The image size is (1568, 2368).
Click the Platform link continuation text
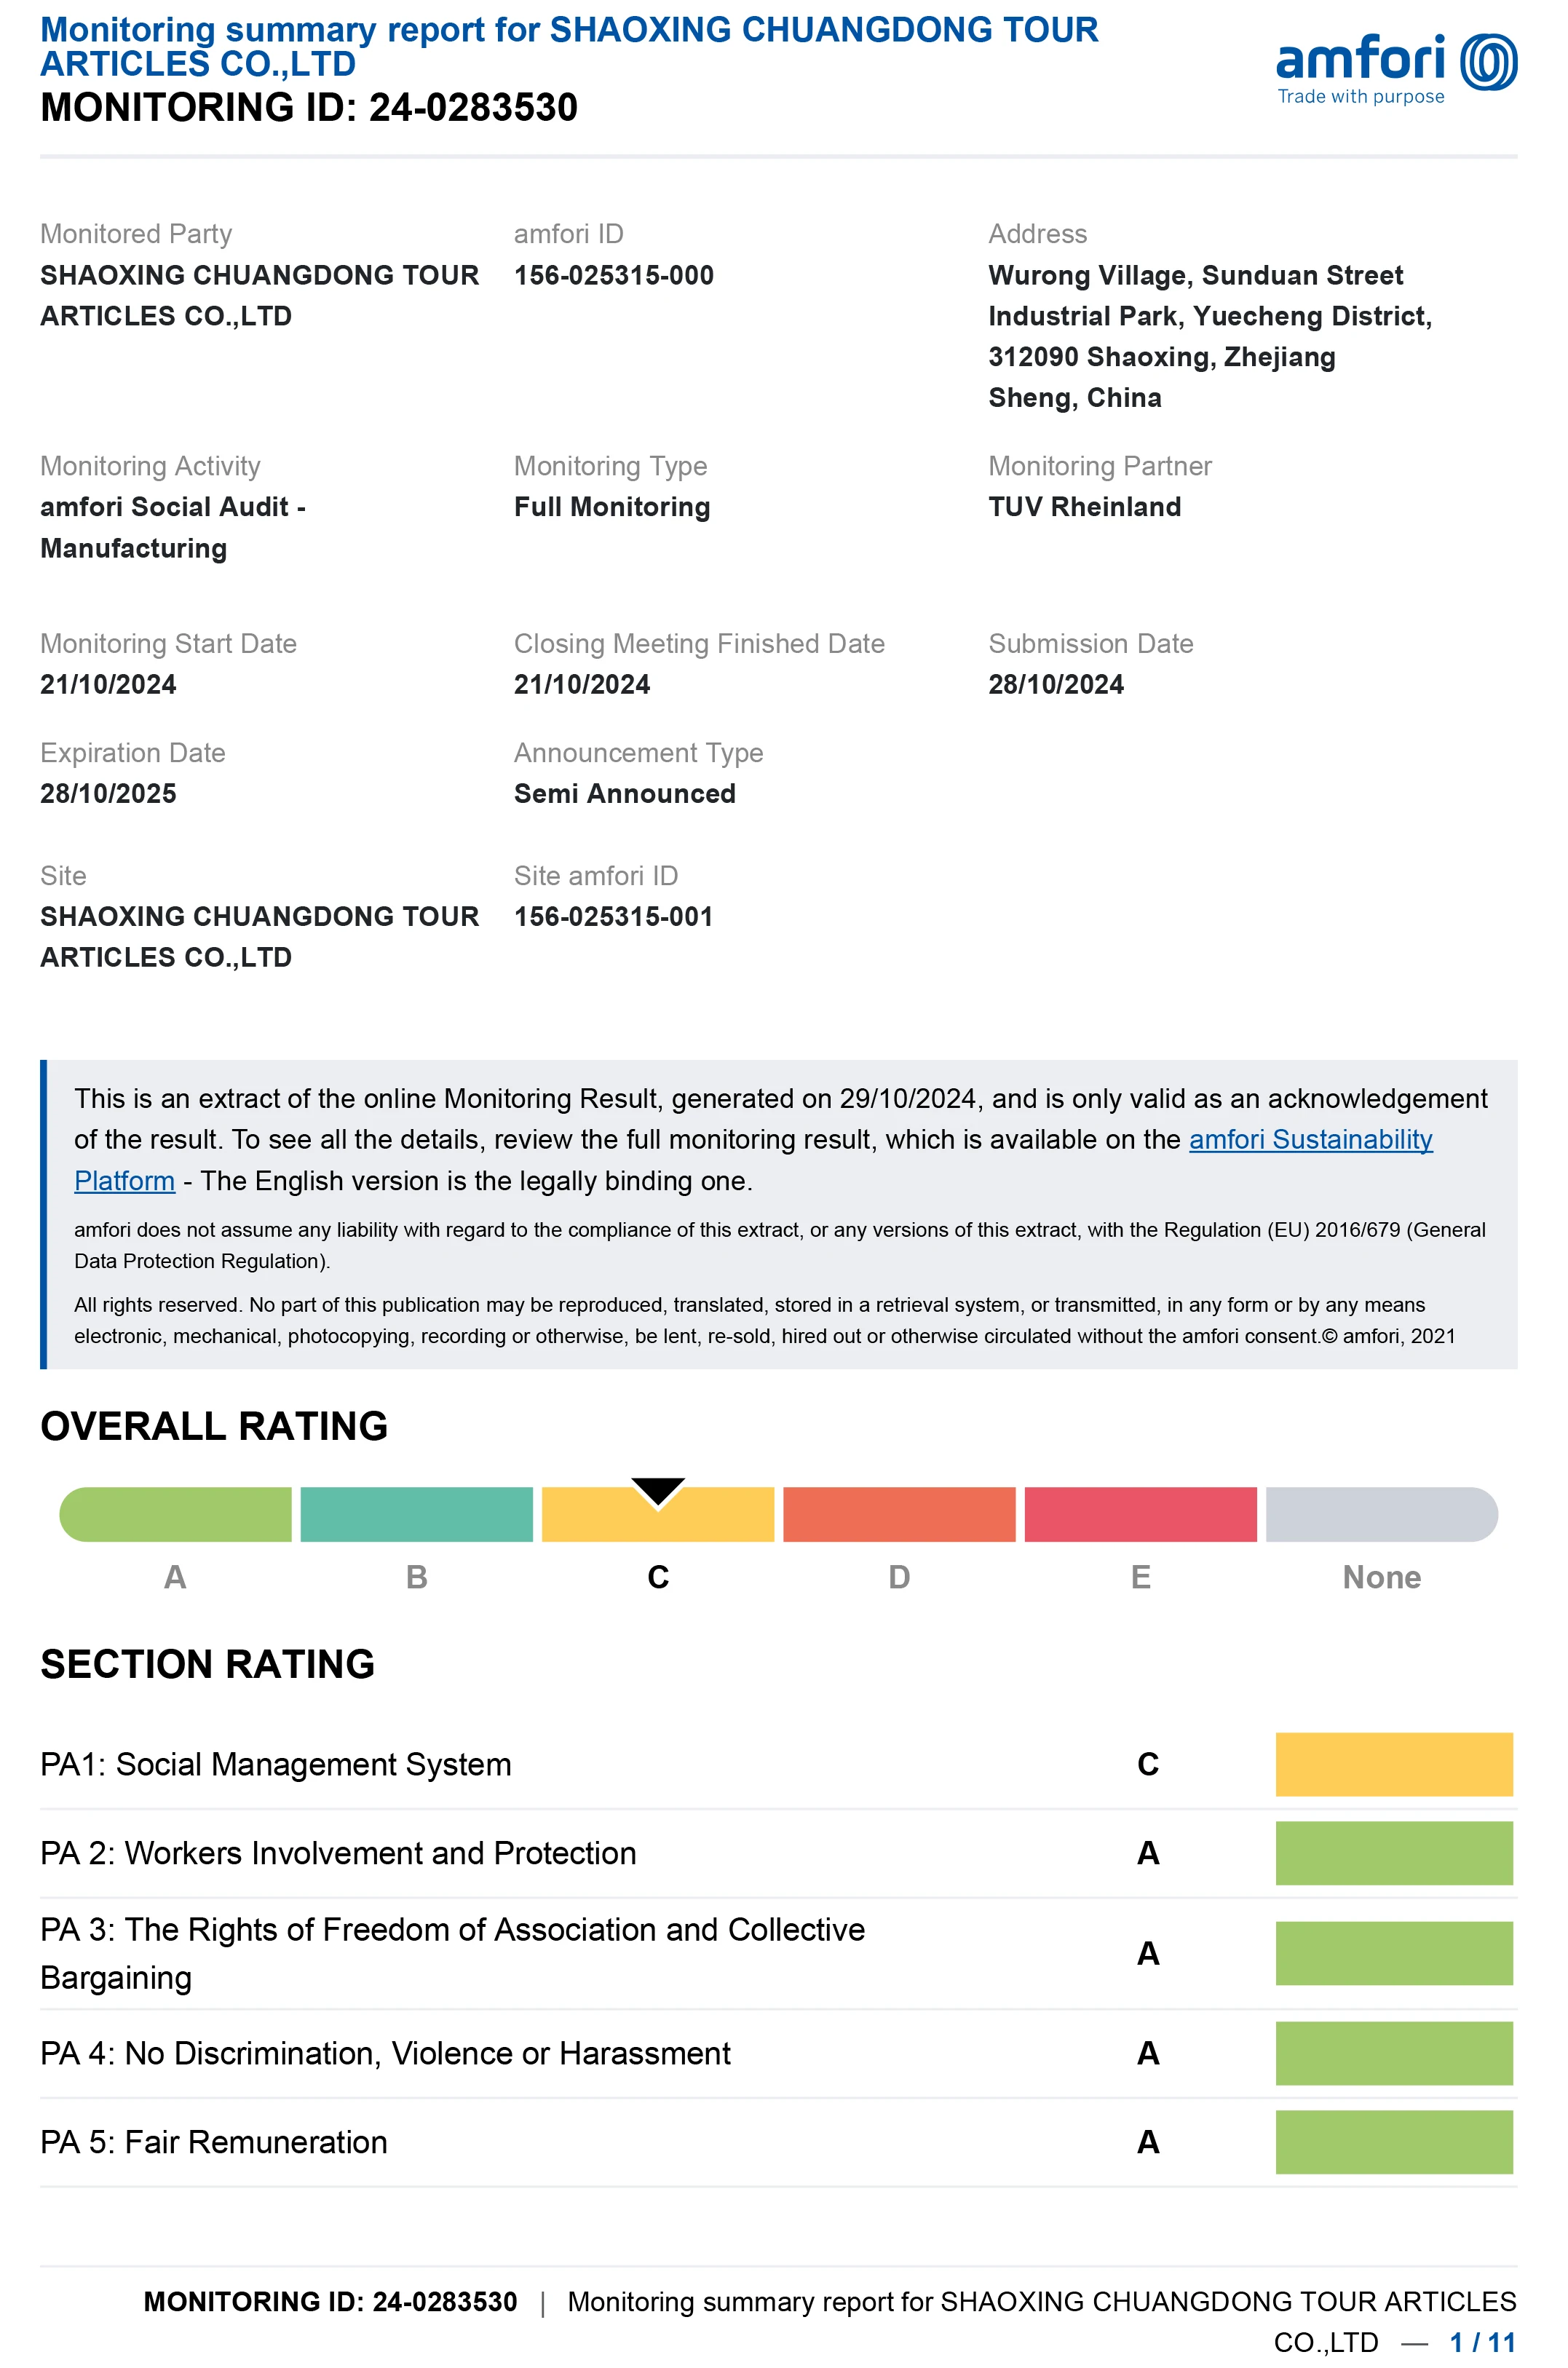tap(124, 1180)
